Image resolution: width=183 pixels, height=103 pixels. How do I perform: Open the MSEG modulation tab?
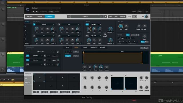point(85,47)
